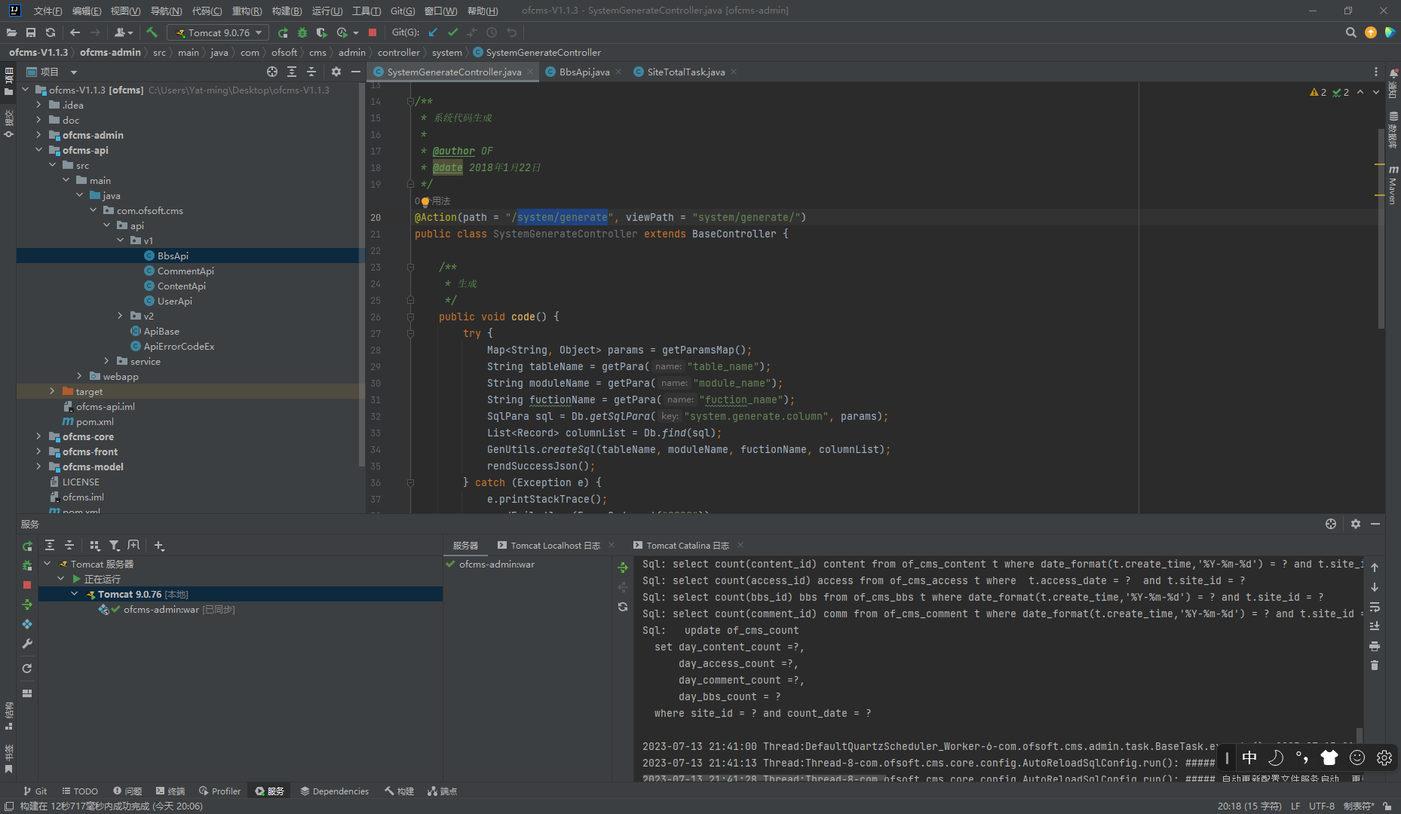Open CommentApi class in the project tree
The image size is (1401, 814).
point(185,271)
